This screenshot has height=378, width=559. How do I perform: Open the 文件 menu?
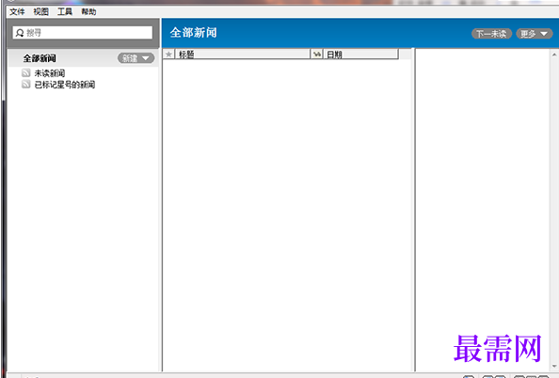(x=17, y=12)
